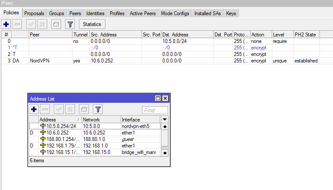Switch to the Policies tab
Viewport: 333px width, 190px height.
(11, 13)
